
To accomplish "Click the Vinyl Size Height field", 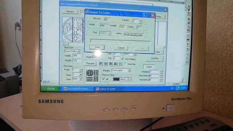I will (77, 60).
